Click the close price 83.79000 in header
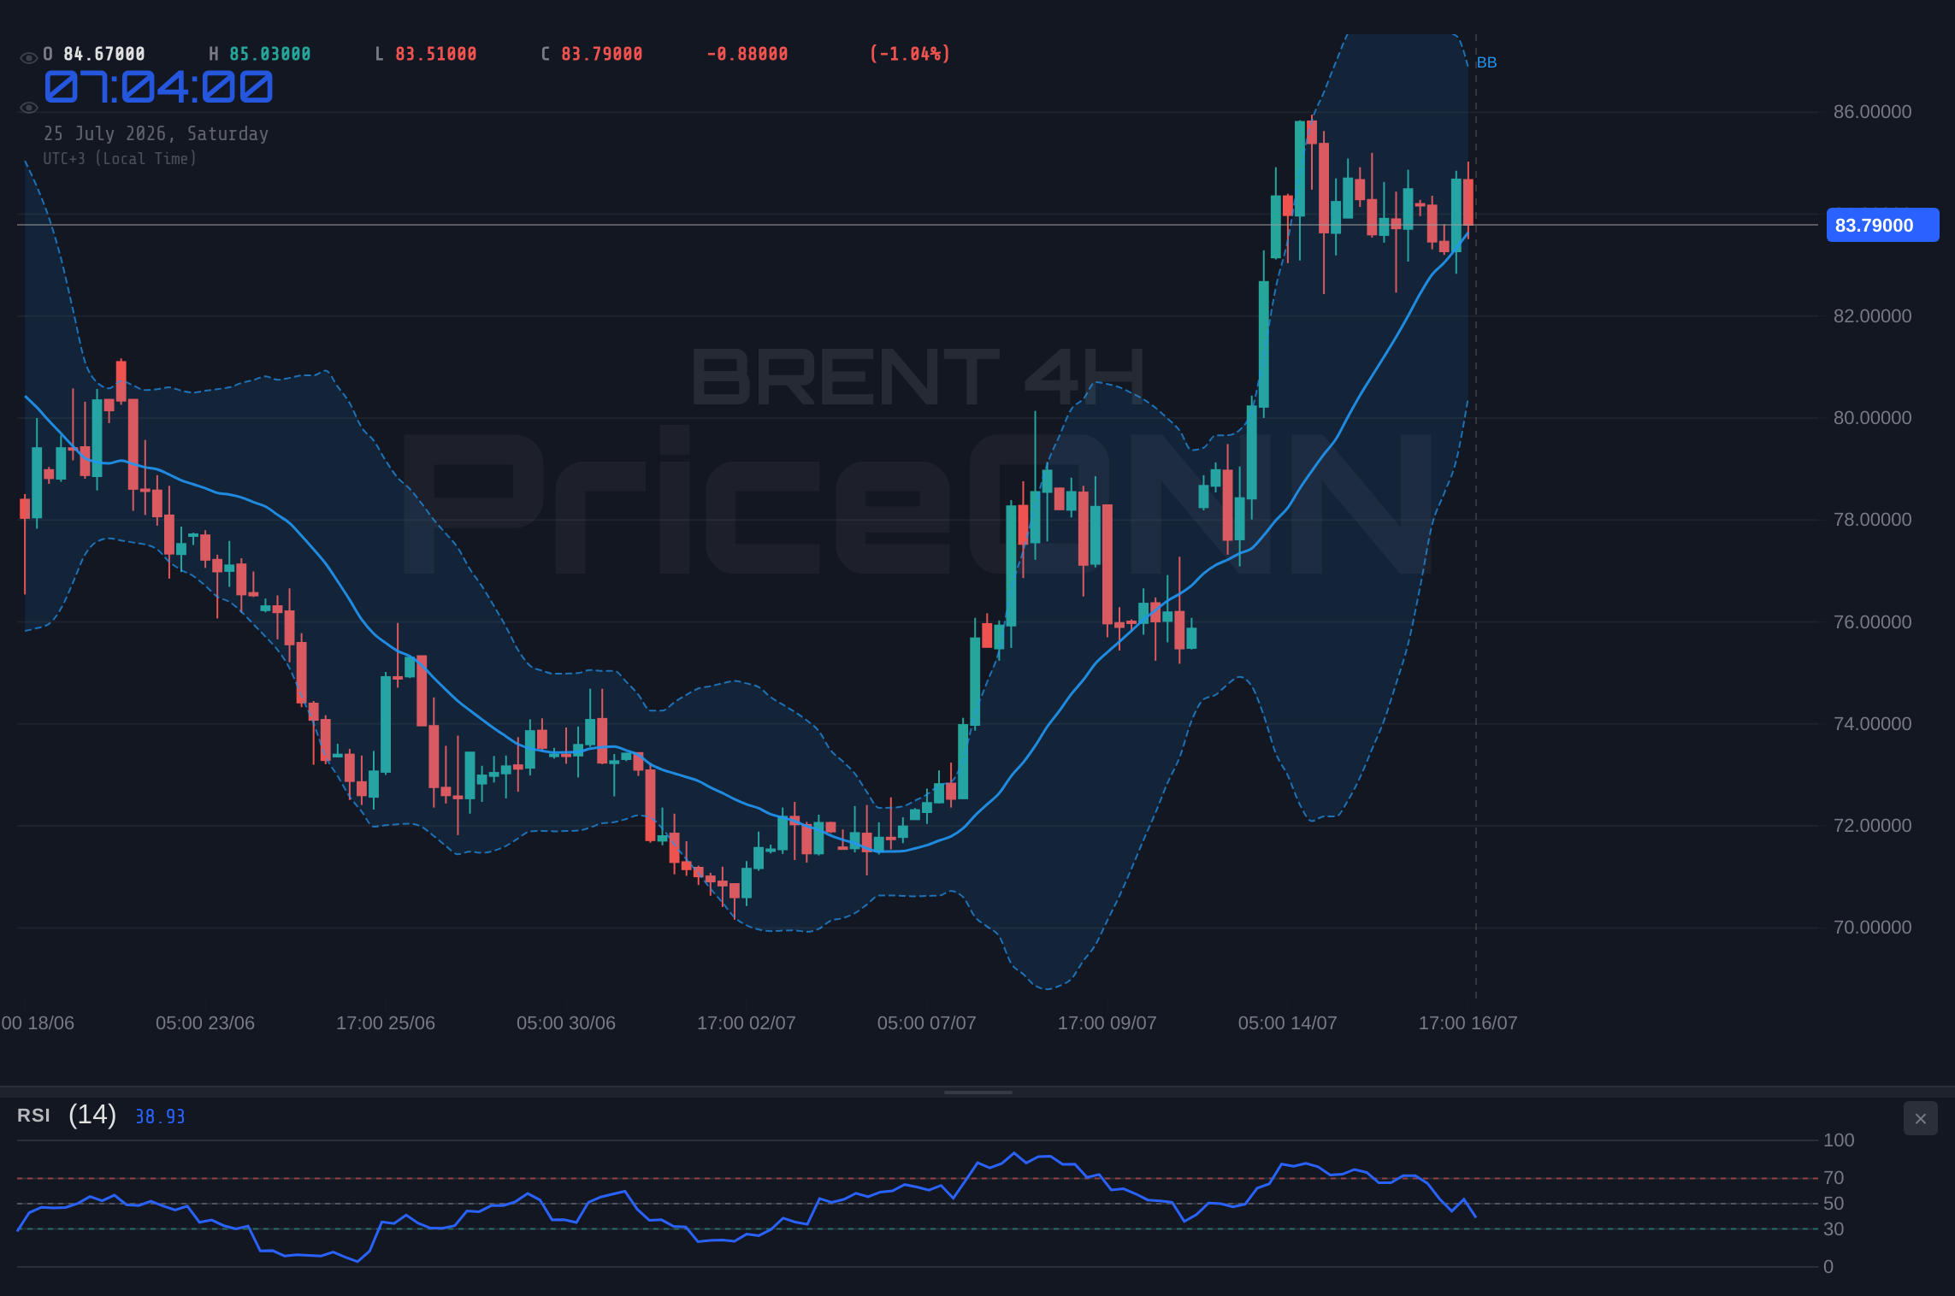 coord(602,54)
